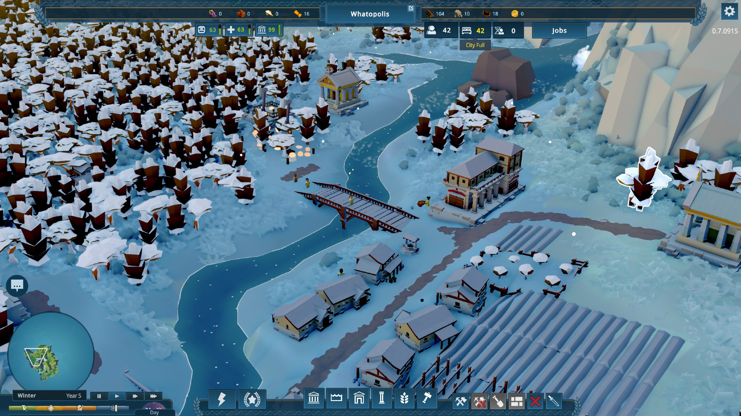The height and width of the screenshot is (416, 741).
Task: Select the column decoration category
Action: point(382,398)
